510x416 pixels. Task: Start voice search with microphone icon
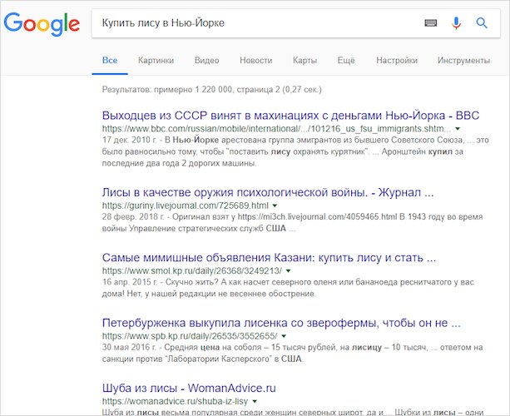click(x=456, y=22)
